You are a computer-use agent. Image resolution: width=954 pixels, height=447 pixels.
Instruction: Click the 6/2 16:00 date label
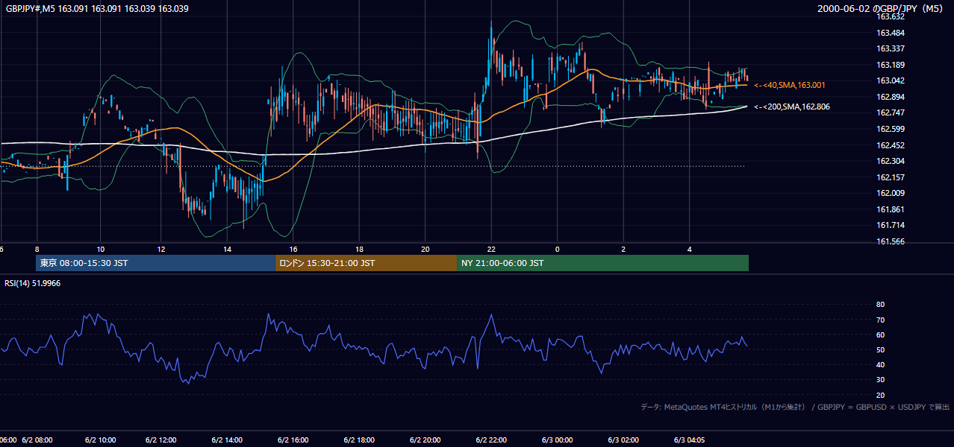click(x=293, y=440)
